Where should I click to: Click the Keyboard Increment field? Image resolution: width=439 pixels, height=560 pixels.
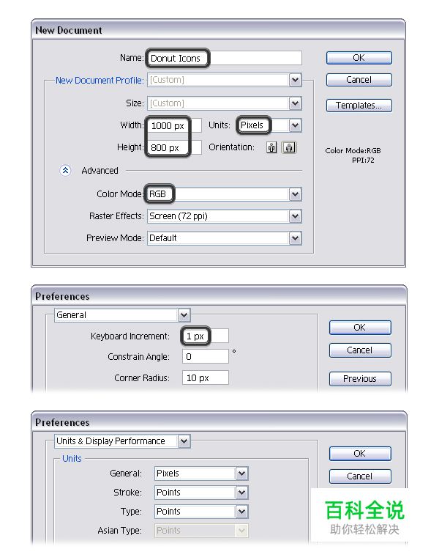tap(205, 336)
